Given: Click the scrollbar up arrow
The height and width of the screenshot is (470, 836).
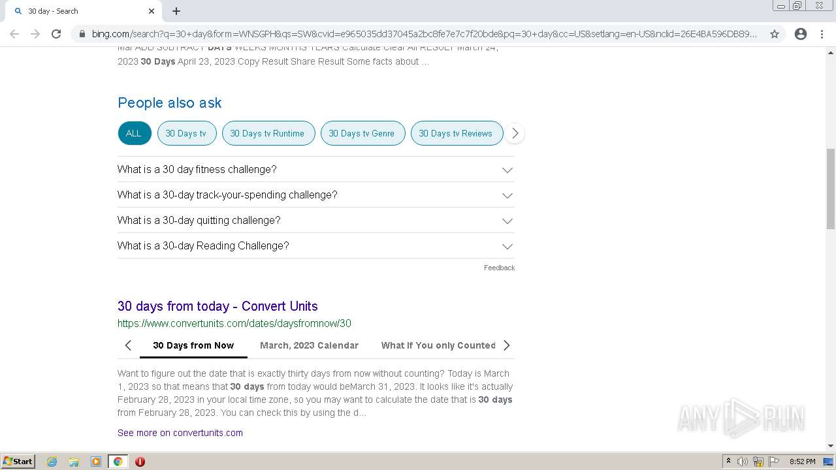Looking at the screenshot, I should pos(831,53).
